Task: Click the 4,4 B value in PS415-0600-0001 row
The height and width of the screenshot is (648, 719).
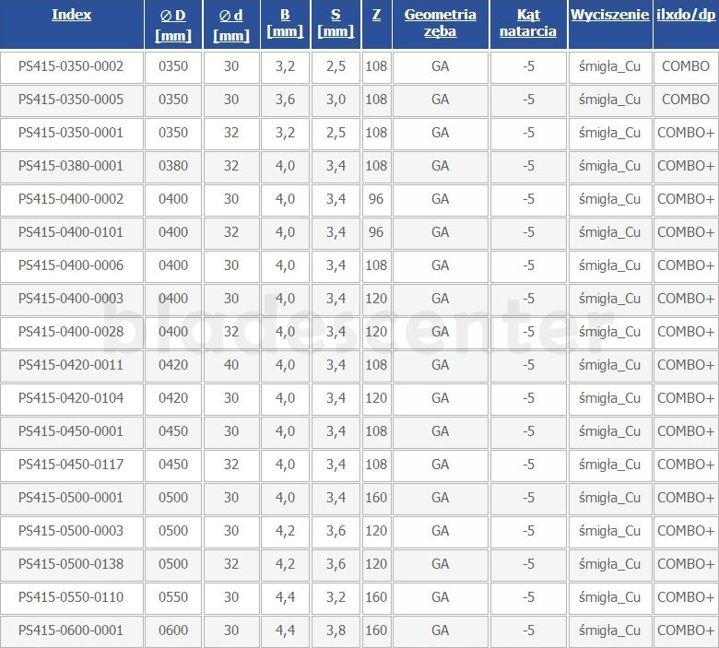Action: [285, 630]
